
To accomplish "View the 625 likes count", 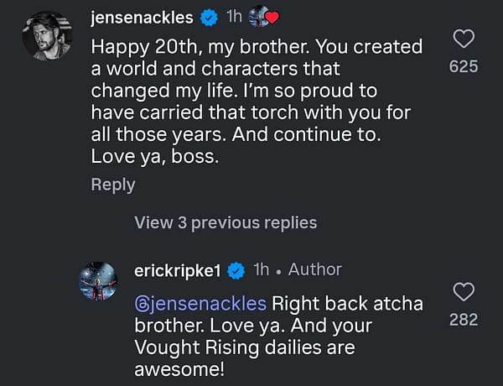I will point(463,65).
